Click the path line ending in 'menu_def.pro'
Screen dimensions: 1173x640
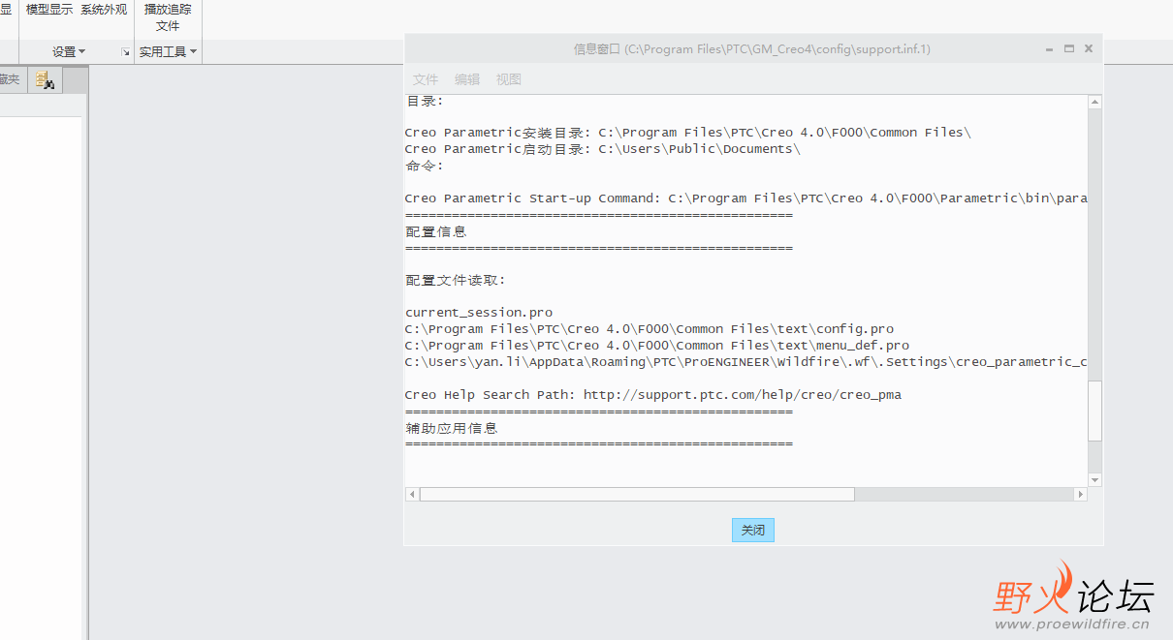[x=657, y=346]
